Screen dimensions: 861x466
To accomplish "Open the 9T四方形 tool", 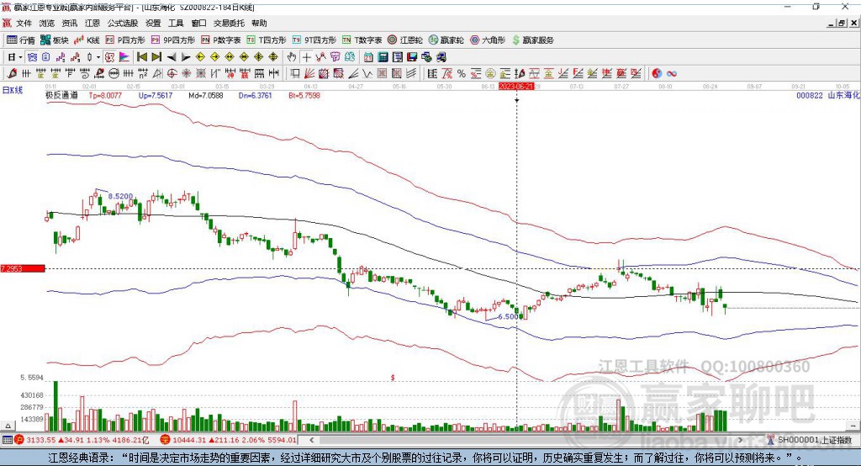I will (314, 40).
